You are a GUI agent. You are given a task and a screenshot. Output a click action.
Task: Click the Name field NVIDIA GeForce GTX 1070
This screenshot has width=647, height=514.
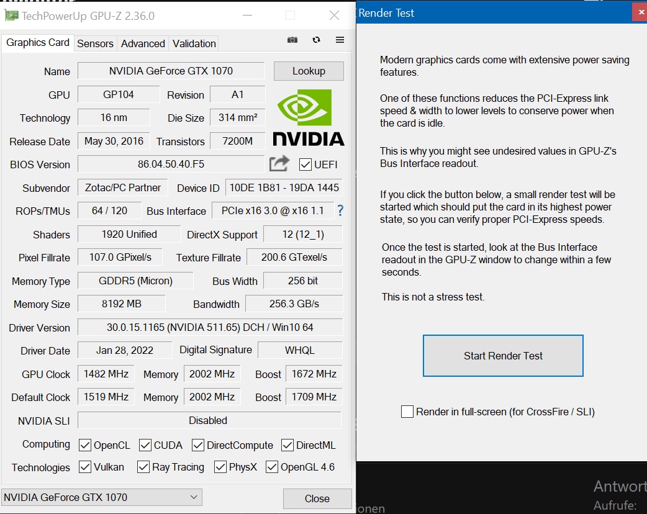click(x=171, y=71)
